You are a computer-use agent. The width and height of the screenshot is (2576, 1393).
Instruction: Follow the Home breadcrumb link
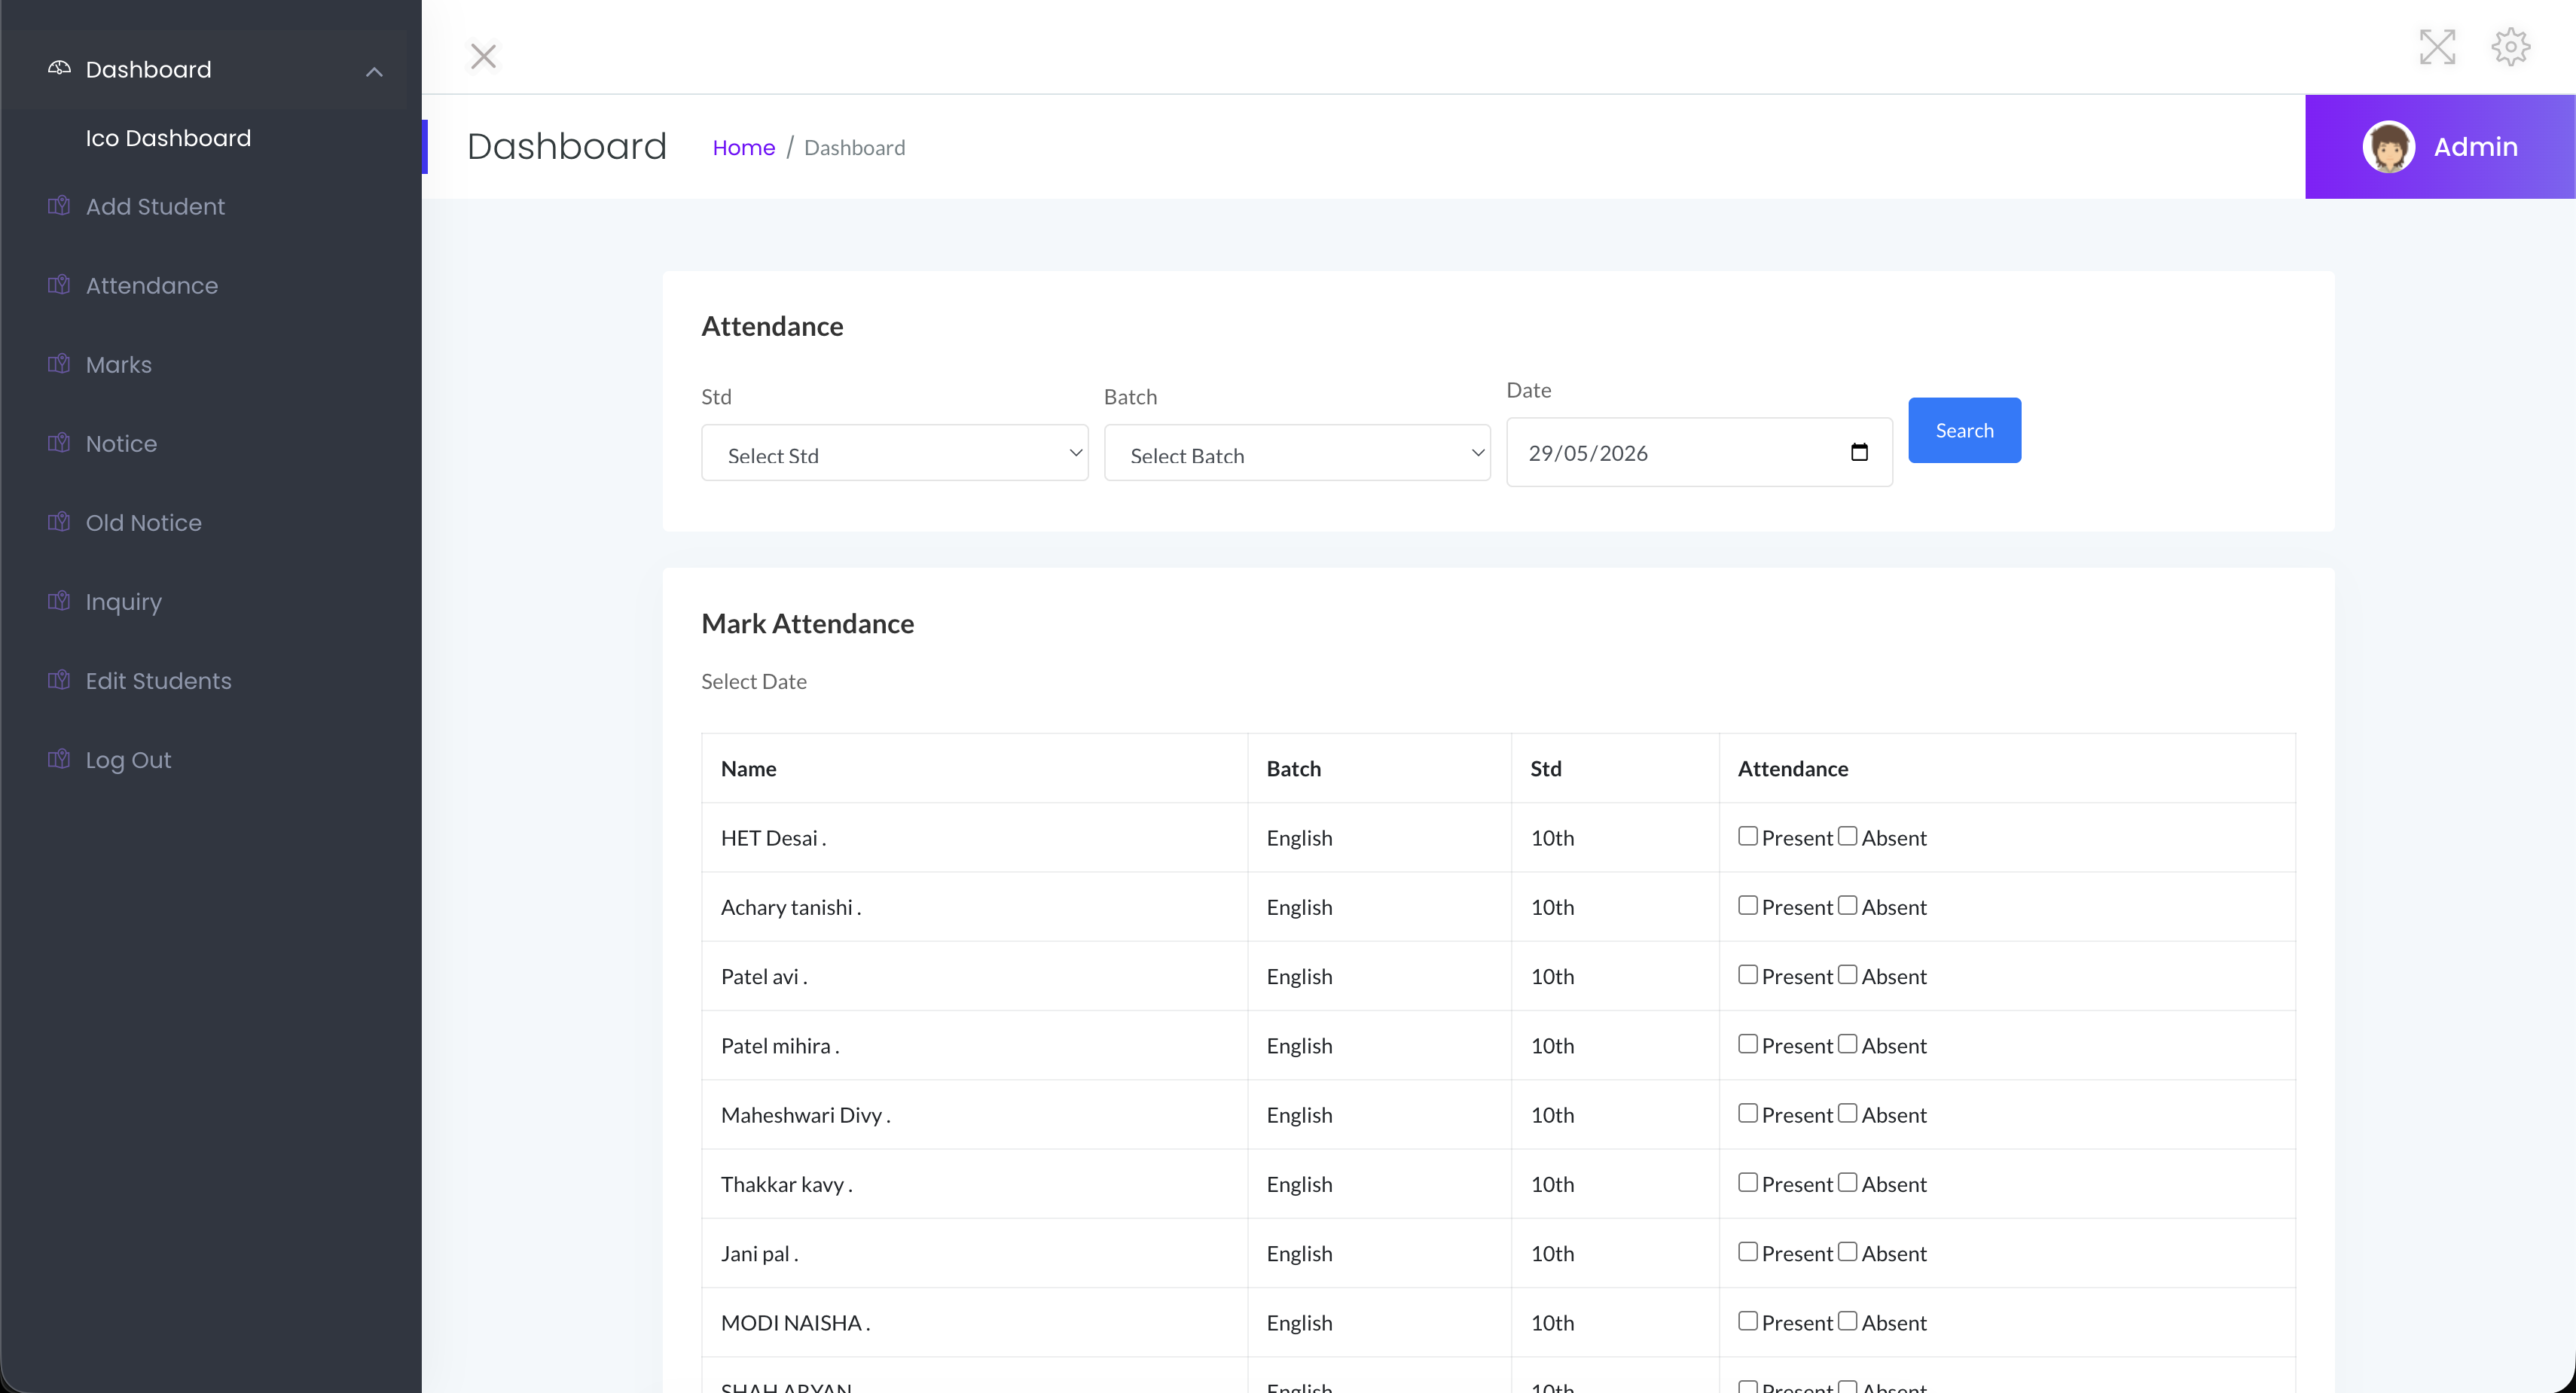click(x=743, y=147)
